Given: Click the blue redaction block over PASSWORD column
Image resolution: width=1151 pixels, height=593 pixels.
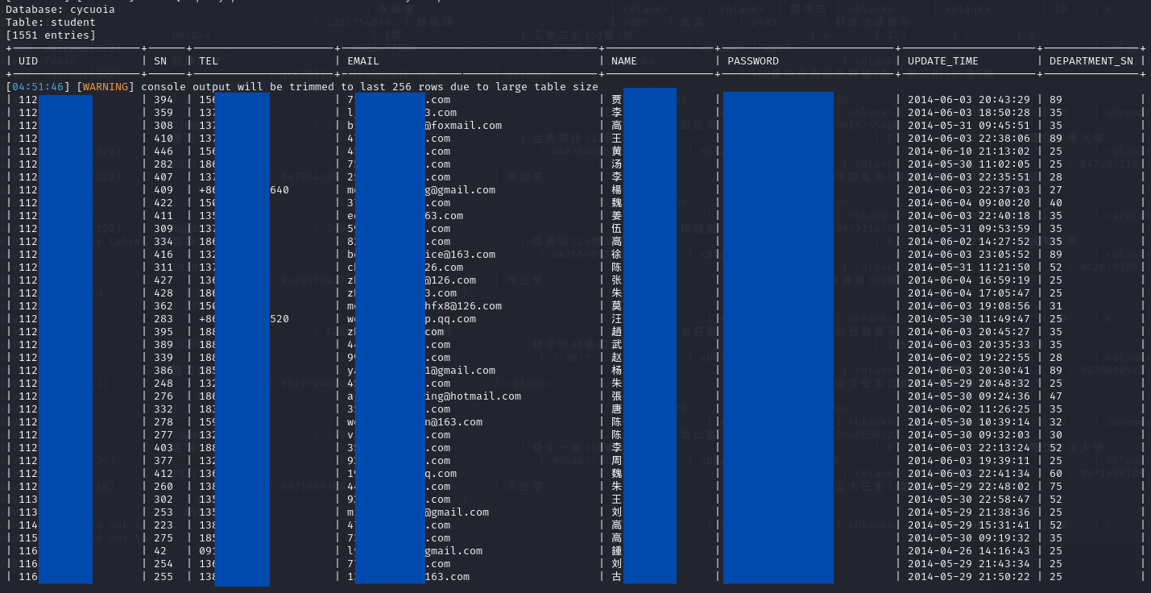Looking at the screenshot, I should [x=778, y=337].
